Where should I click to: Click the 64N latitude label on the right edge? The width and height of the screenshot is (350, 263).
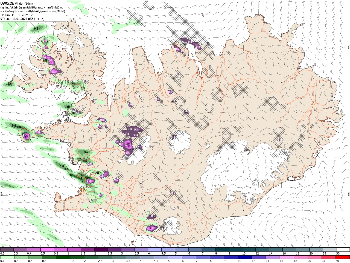pos(348,193)
